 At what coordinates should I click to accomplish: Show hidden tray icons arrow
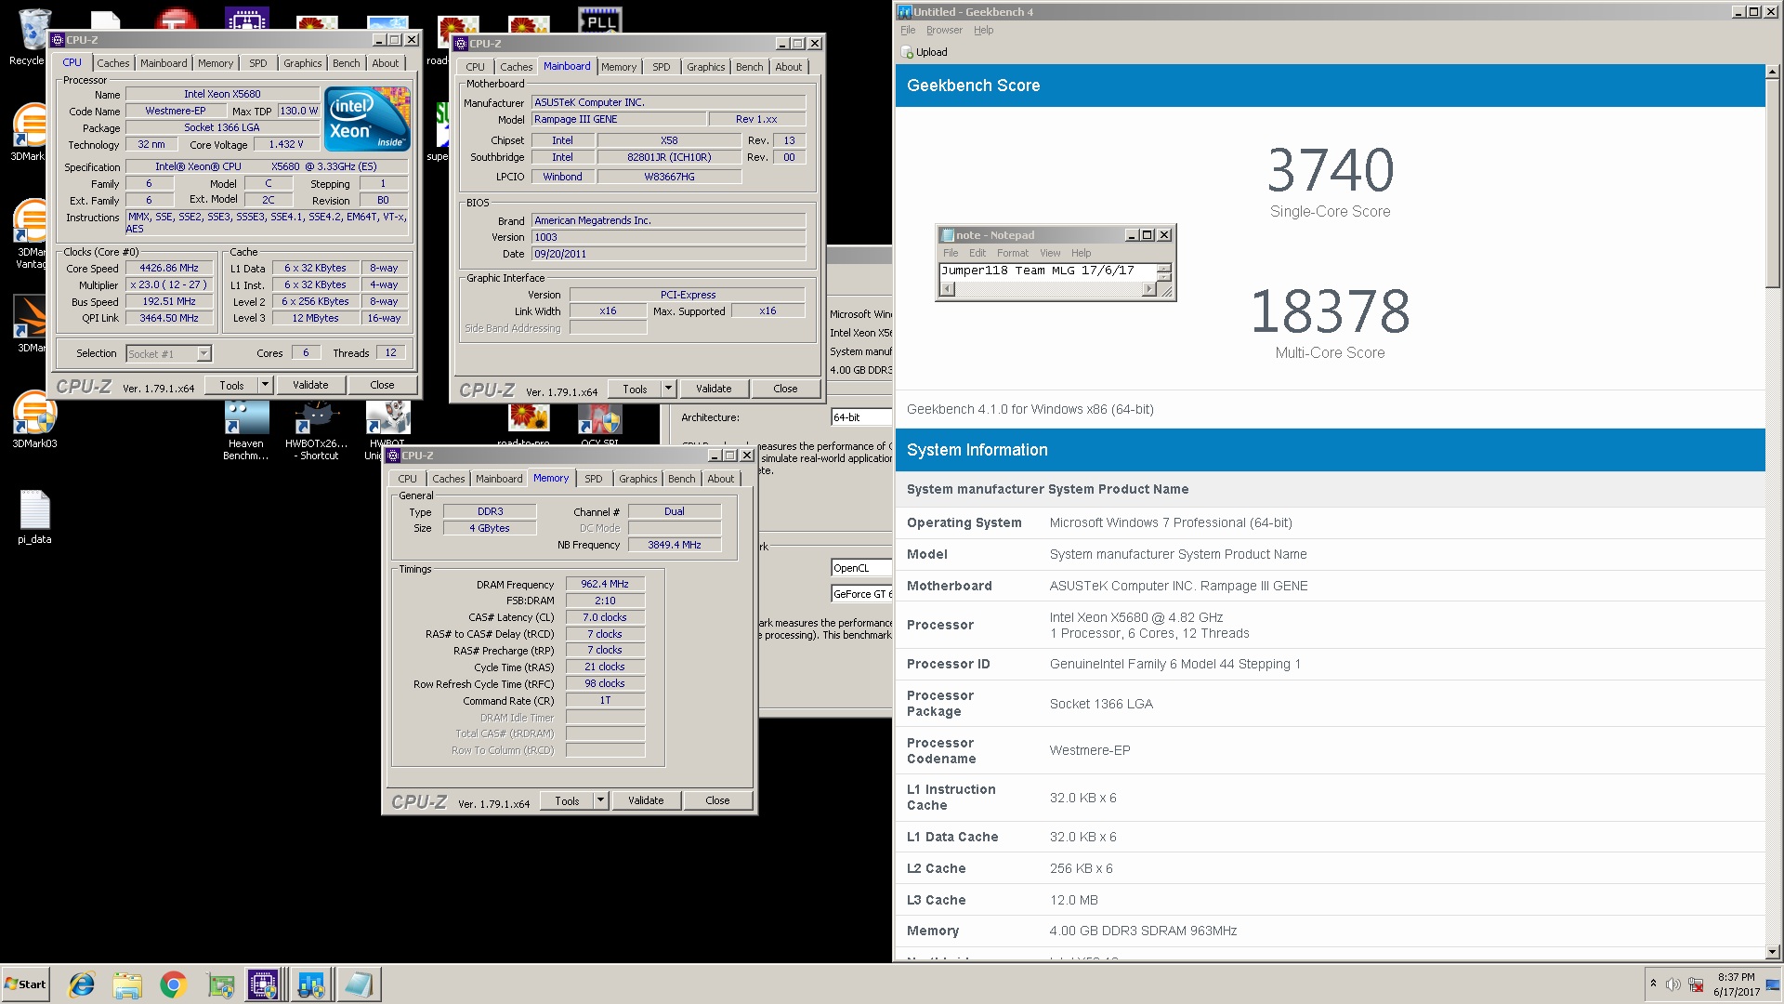coord(1653,984)
